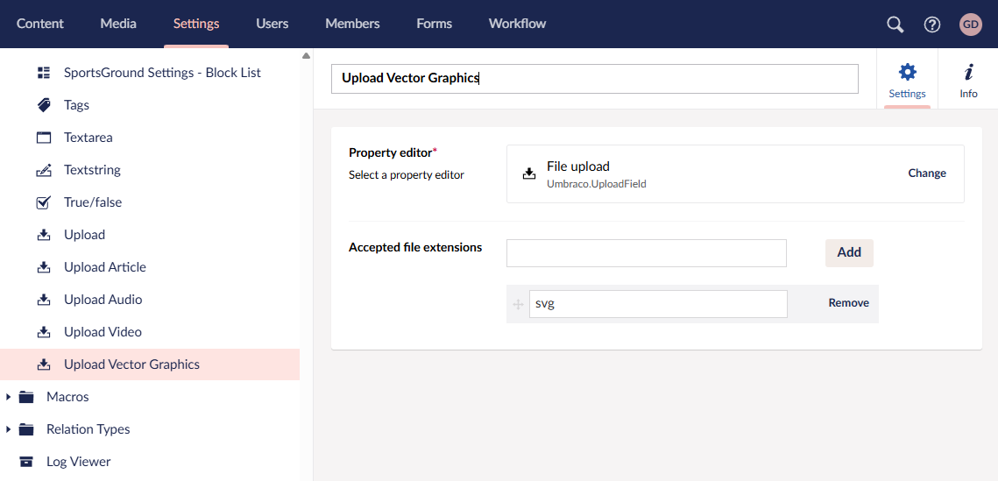The height and width of the screenshot is (481, 998).
Task: Focus the new file extension input
Action: coord(647,253)
